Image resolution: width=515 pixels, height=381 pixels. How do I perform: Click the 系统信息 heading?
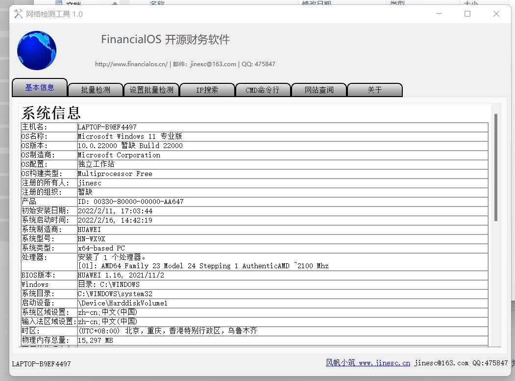[x=50, y=112]
